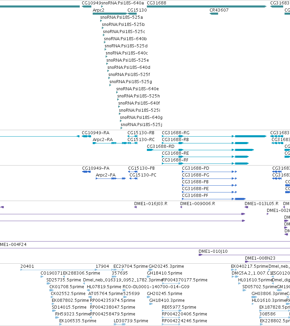This screenshot has width=290, height=326.
Task: Click the snoRNA:Psi18S-525g label
Action: [131, 81]
